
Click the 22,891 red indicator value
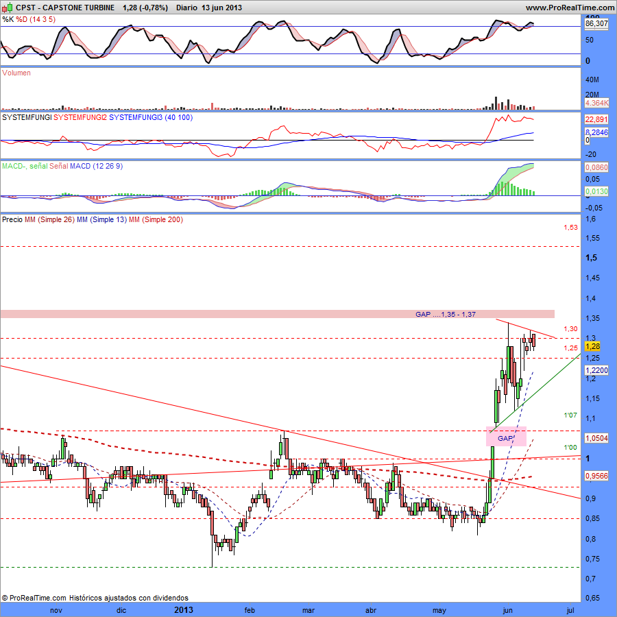596,119
